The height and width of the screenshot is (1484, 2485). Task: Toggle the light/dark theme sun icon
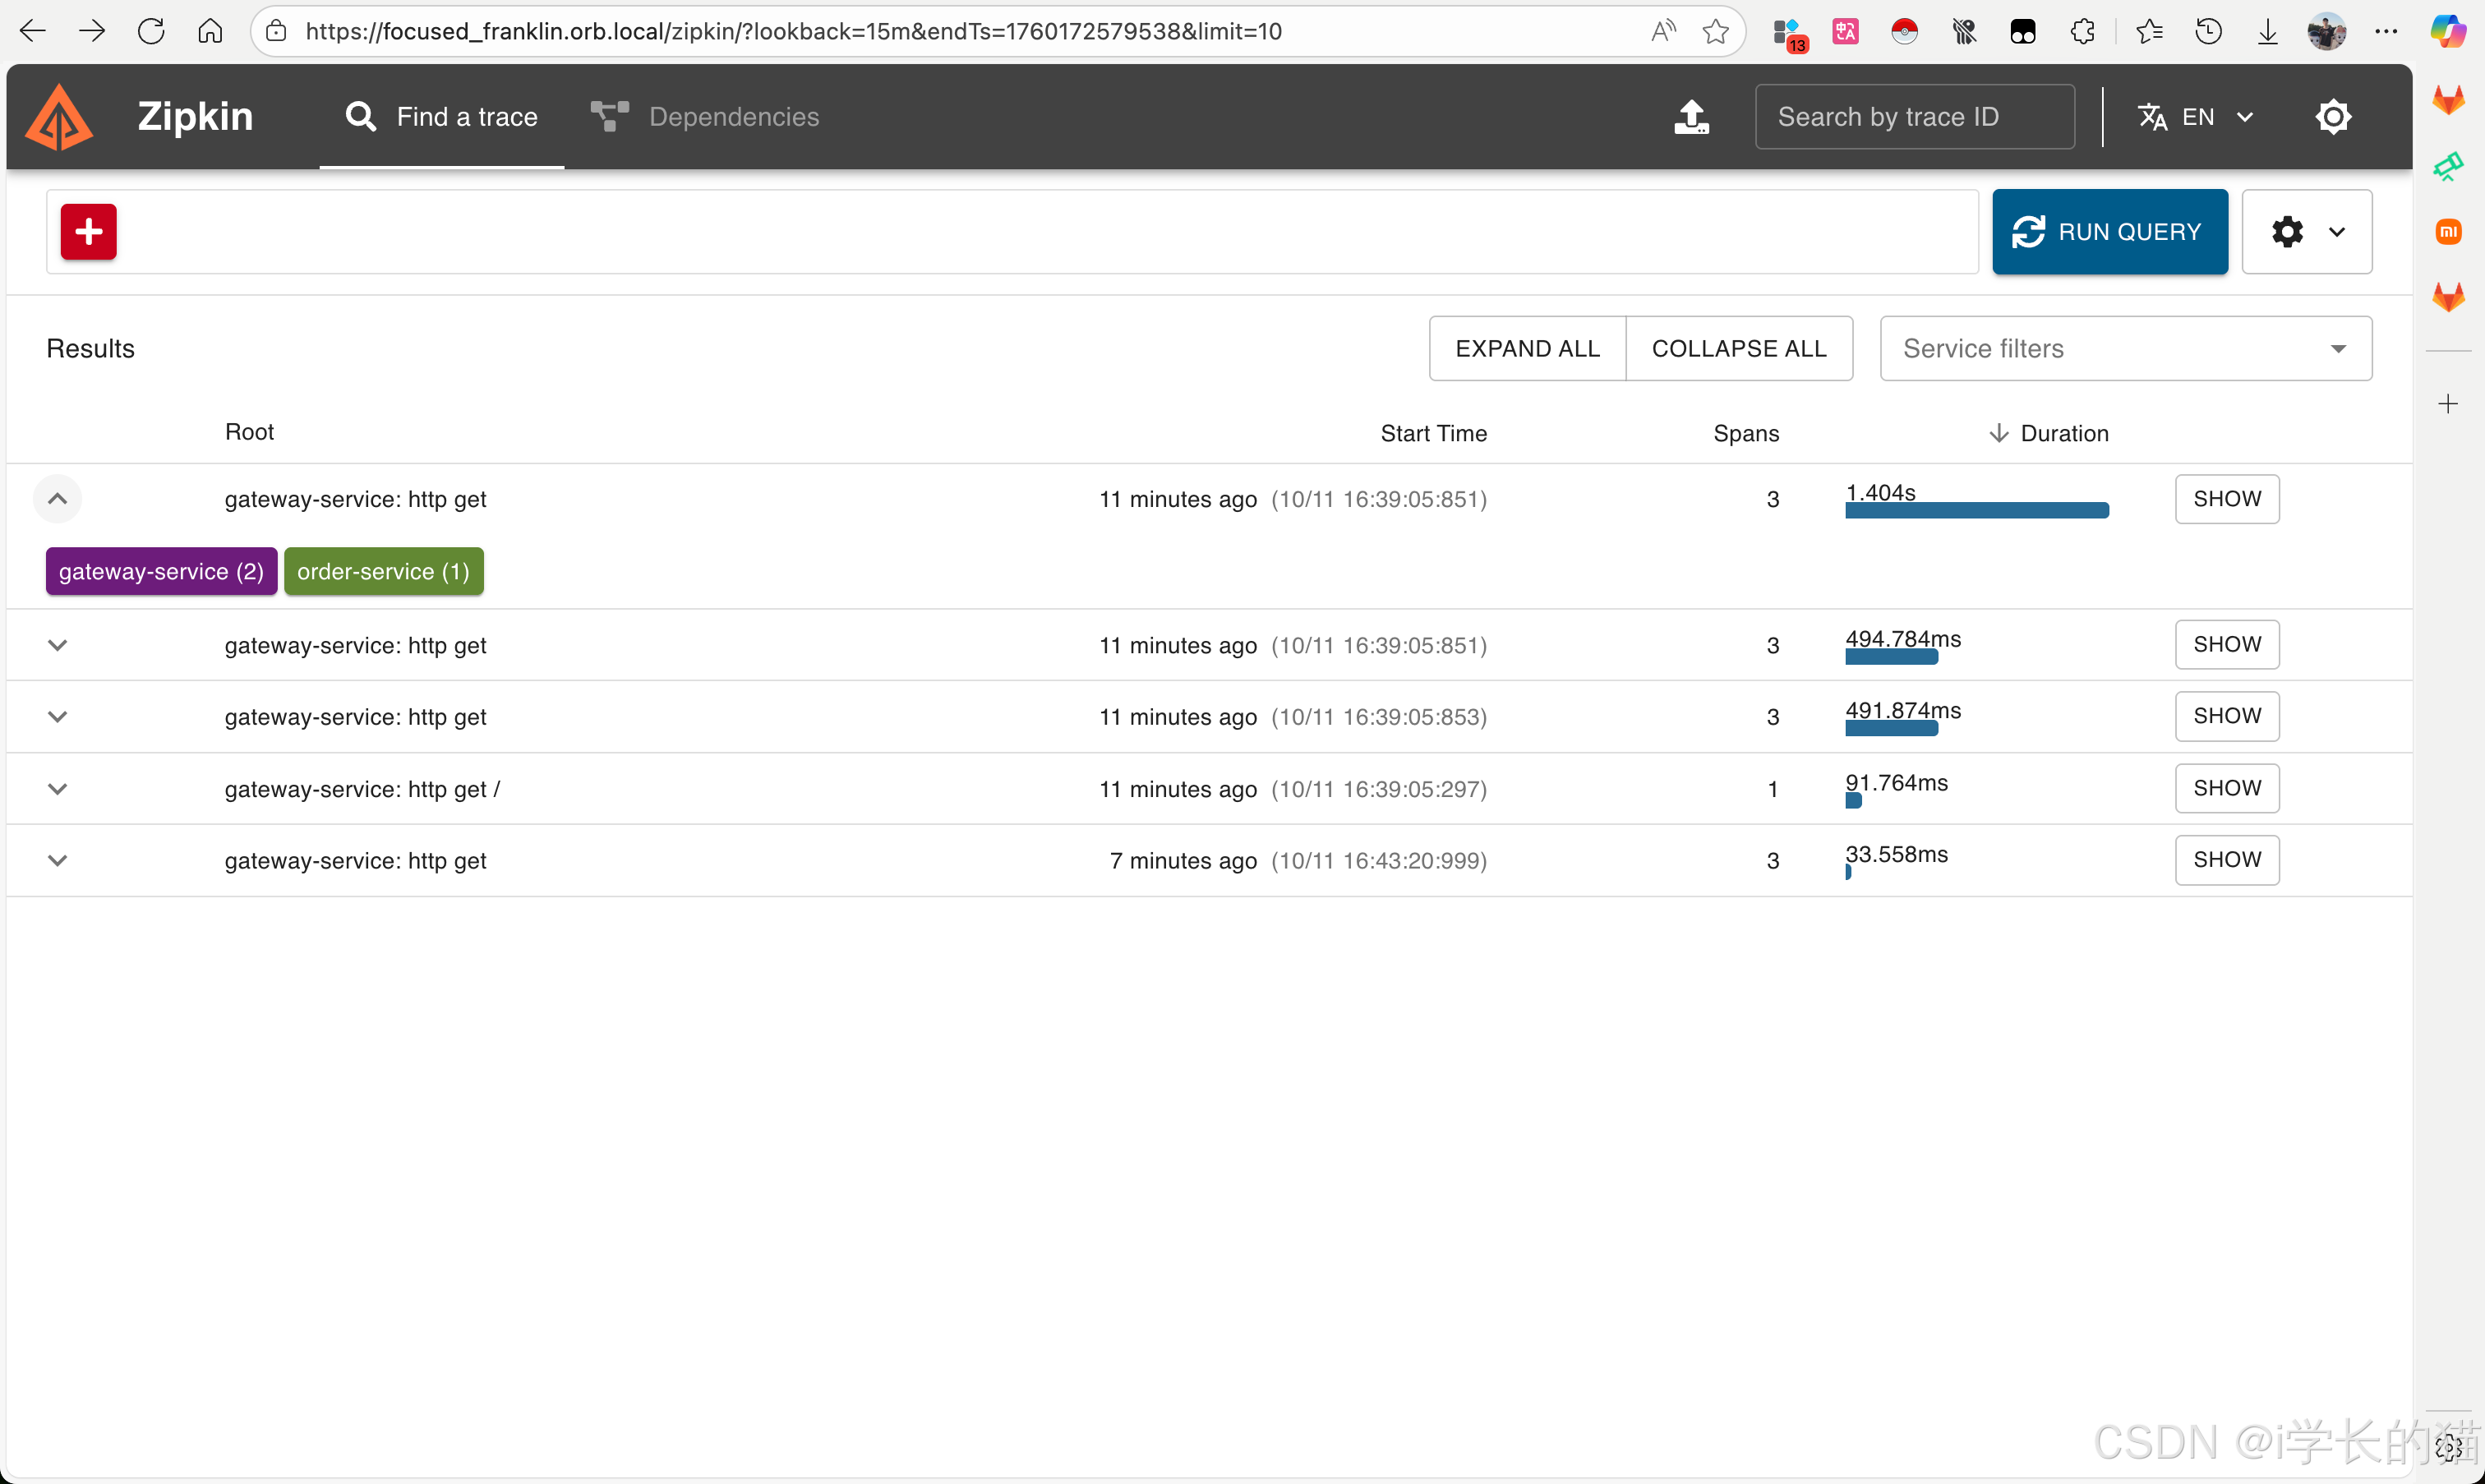(2332, 117)
